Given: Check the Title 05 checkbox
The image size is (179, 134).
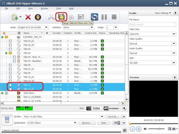Looking at the screenshot, I should point(10,65).
